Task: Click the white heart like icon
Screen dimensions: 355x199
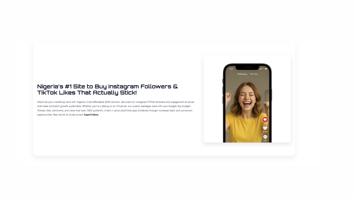Action: coord(265,128)
